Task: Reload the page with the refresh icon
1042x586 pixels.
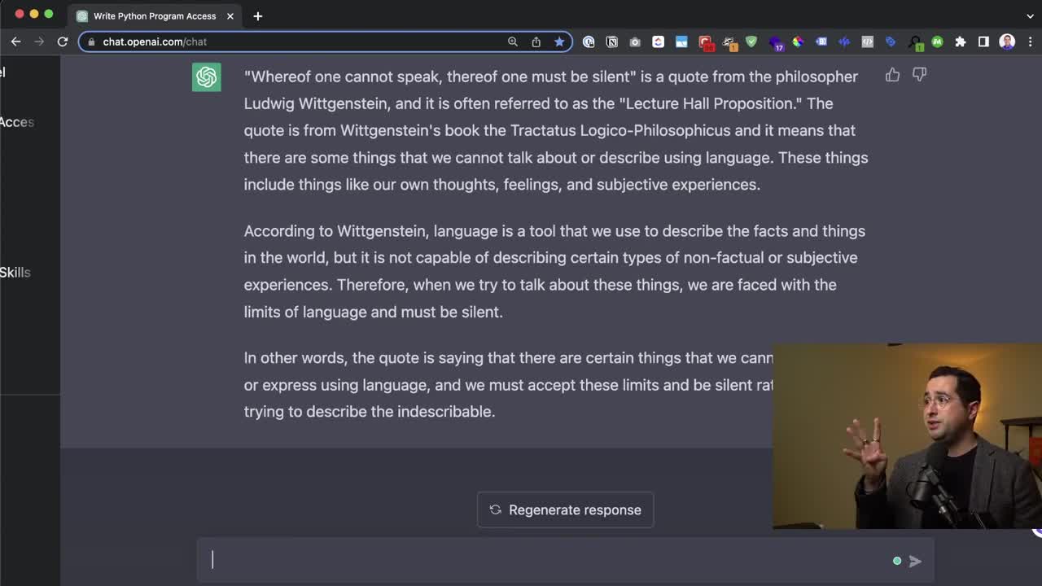Action: [x=63, y=42]
